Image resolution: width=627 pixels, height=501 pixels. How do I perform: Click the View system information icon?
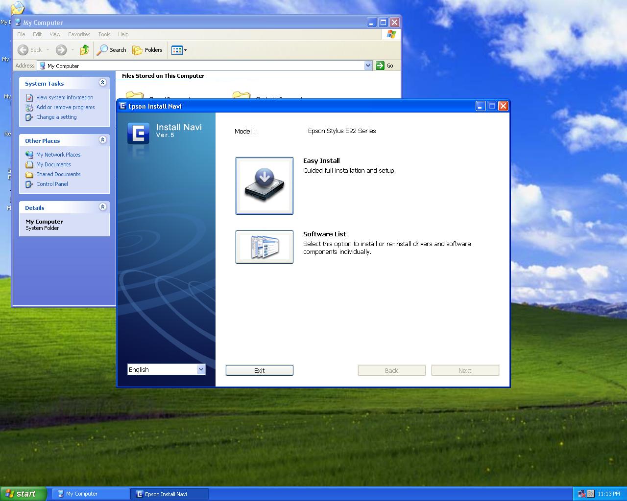[30, 97]
